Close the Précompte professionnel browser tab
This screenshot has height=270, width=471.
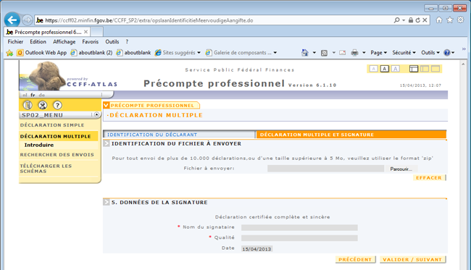point(86,32)
